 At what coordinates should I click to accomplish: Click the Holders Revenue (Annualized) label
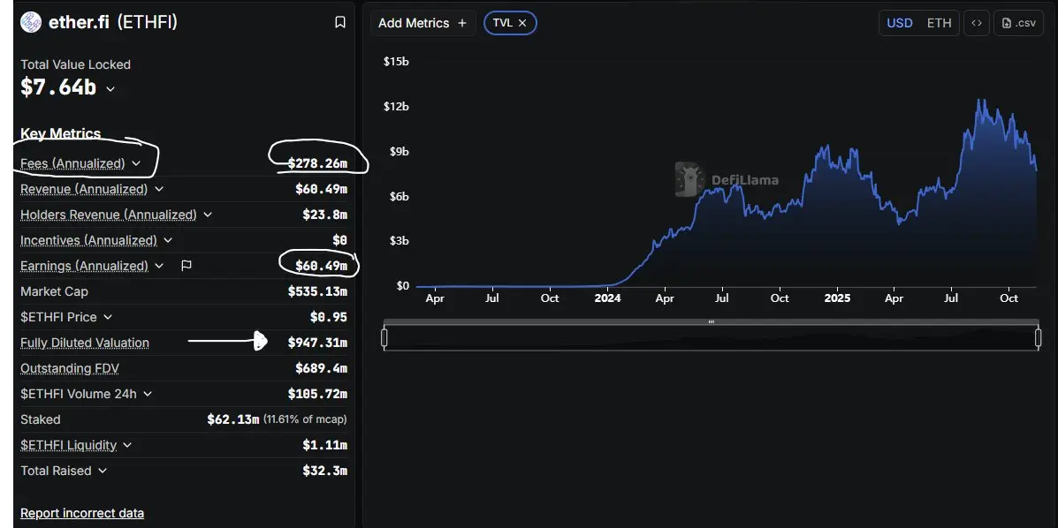(x=109, y=215)
